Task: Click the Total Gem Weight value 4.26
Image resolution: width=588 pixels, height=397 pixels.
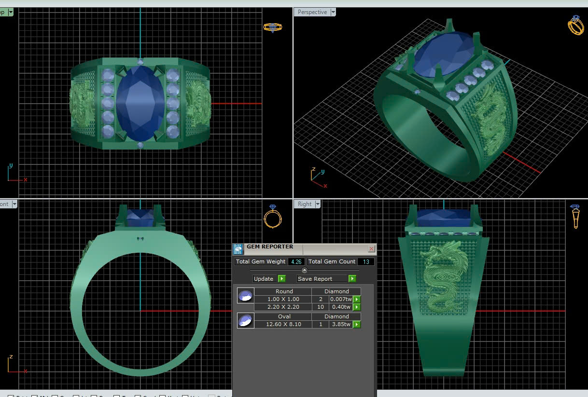Action: click(x=296, y=261)
